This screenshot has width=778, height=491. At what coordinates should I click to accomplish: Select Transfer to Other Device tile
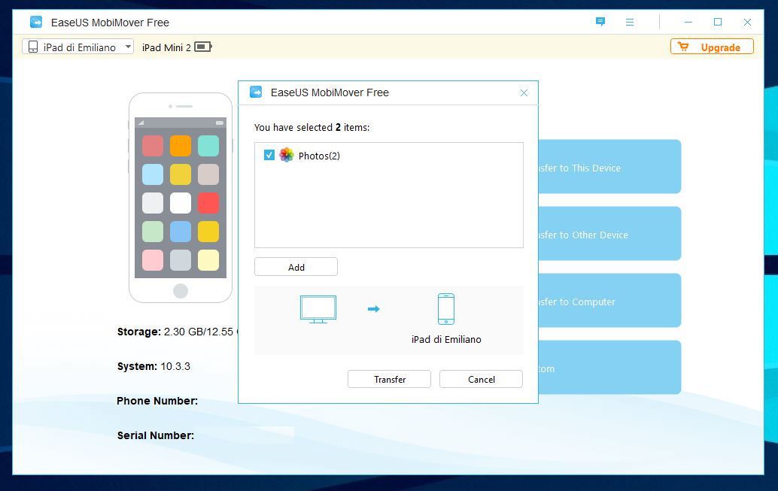[609, 234]
